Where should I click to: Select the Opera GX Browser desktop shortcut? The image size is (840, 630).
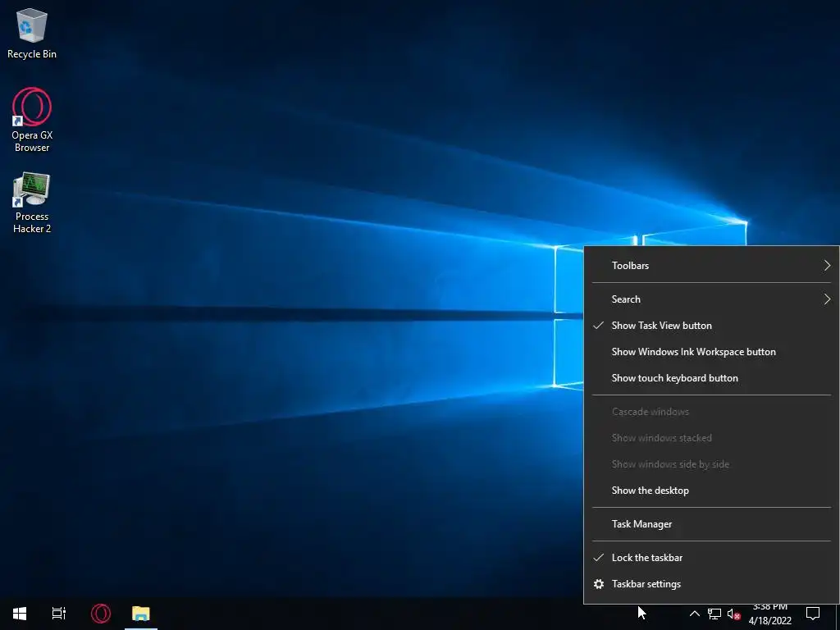[32, 120]
